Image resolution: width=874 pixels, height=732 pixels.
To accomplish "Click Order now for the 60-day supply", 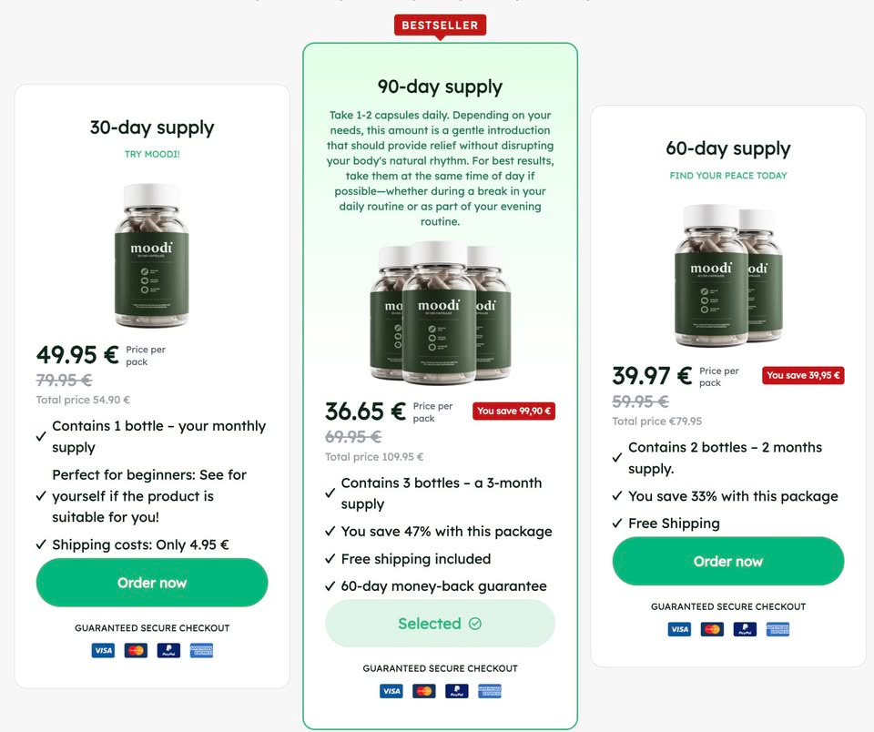I will (728, 562).
